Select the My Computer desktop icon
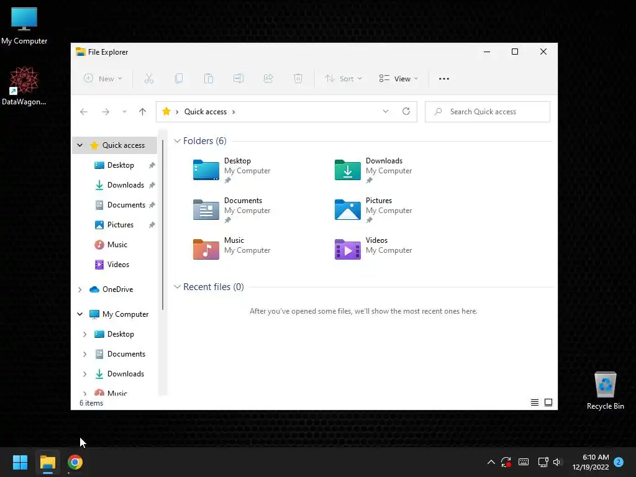This screenshot has width=636, height=477. pyautogui.click(x=24, y=25)
